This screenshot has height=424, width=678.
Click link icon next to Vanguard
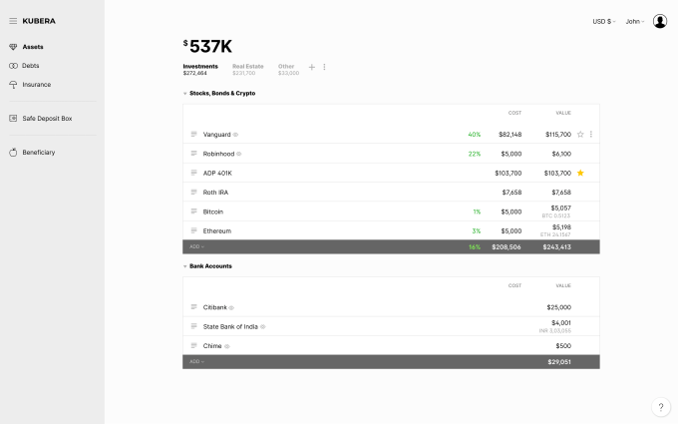click(x=235, y=135)
